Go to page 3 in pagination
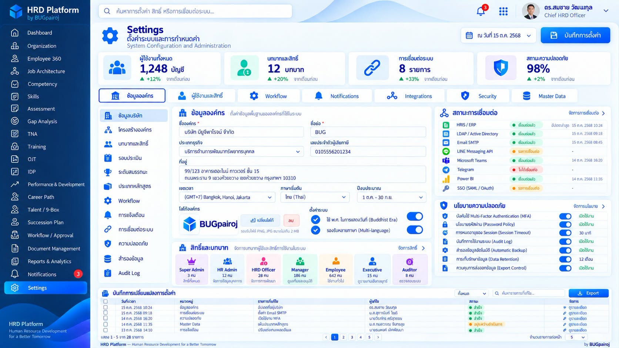This screenshot has height=348, width=619. [x=352, y=337]
